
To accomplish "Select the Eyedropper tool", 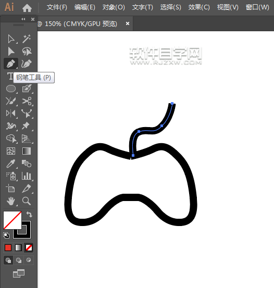I will click(11, 164).
